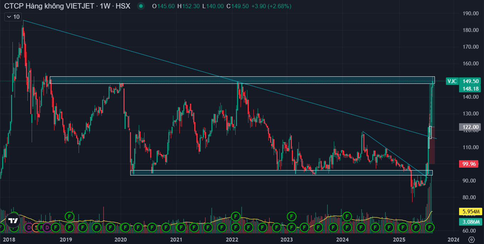Click the 130.00 price scale label
Screen dimensions: 484x244
(470, 114)
